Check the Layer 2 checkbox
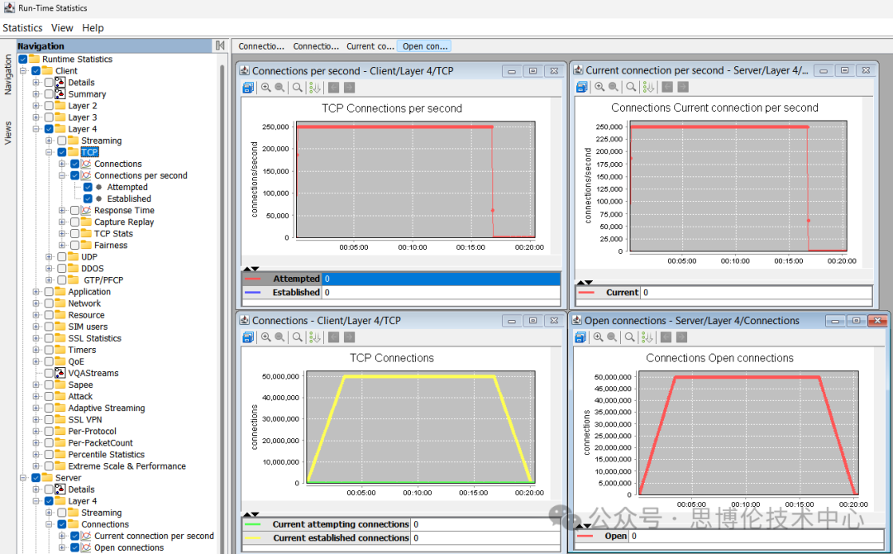Viewport: 893px width, 554px height. pyautogui.click(x=49, y=106)
